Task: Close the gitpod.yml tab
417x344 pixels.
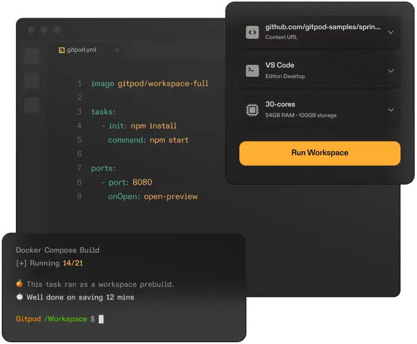Action: pyautogui.click(x=117, y=50)
